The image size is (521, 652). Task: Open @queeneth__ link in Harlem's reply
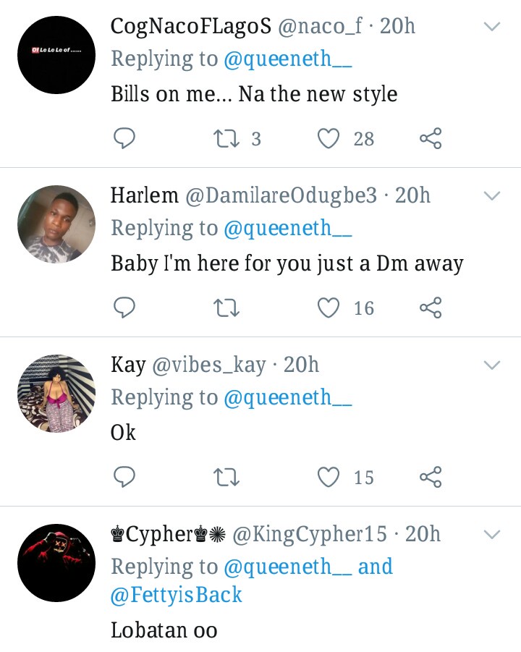[288, 228]
